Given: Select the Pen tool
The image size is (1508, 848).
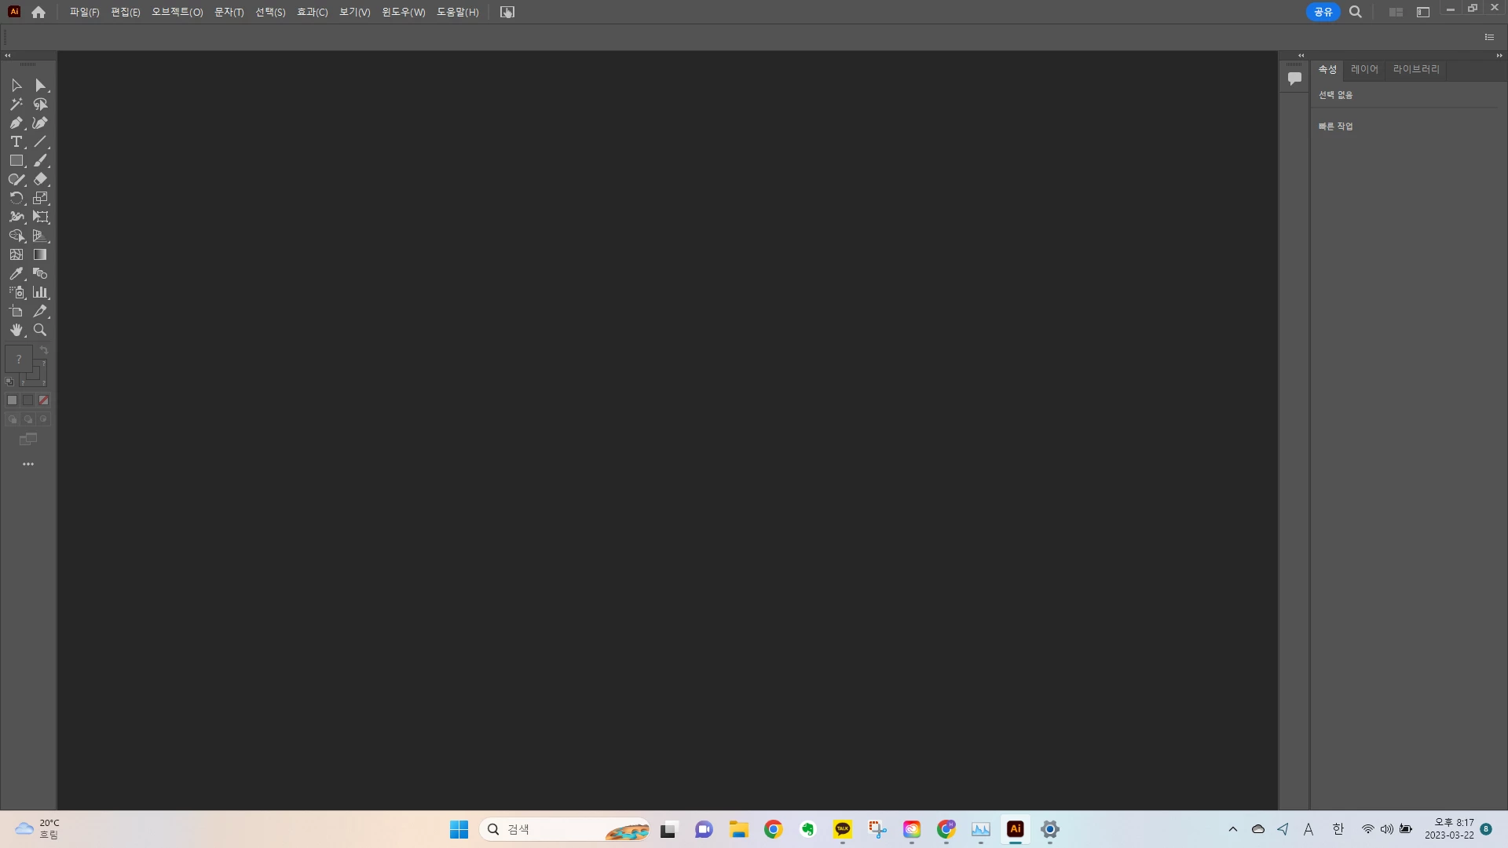Looking at the screenshot, I should pos(16,122).
